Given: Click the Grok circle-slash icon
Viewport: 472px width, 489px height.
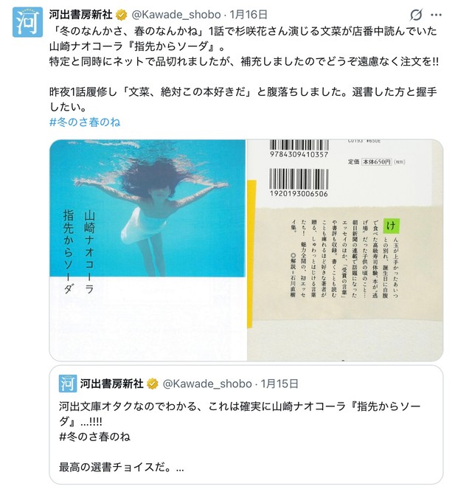Looking at the screenshot, I should (x=416, y=15).
